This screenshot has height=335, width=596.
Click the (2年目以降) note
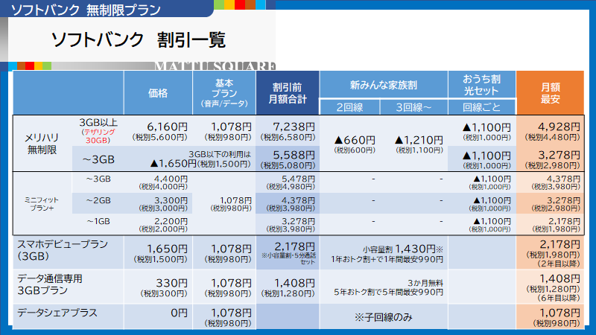tap(558, 264)
